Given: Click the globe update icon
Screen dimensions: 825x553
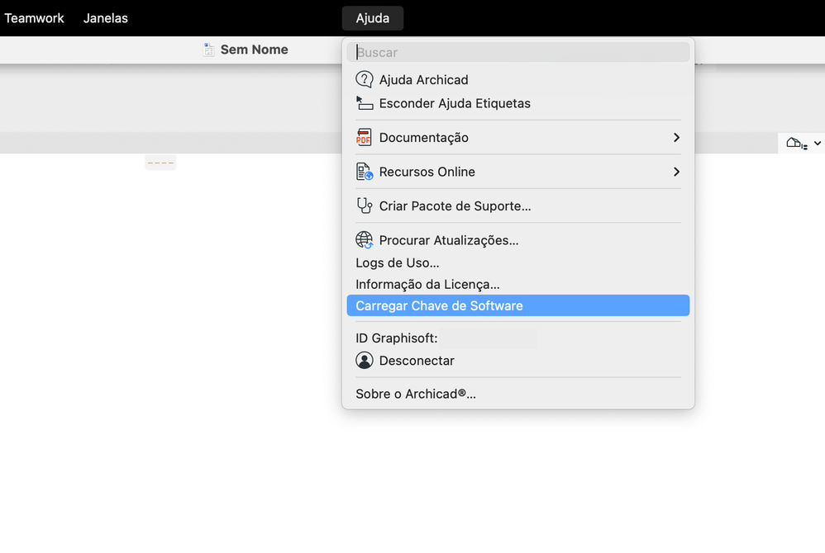Looking at the screenshot, I should [x=364, y=240].
